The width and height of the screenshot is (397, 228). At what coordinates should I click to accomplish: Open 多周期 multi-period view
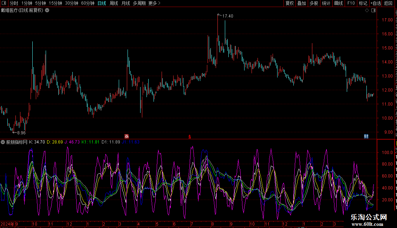tap(139, 3)
